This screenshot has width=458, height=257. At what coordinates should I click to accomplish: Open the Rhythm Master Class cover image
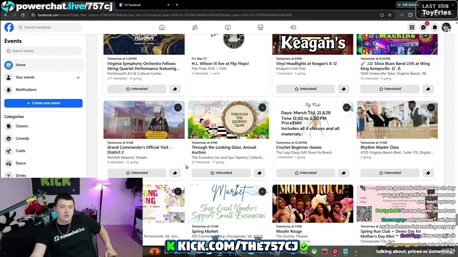coord(397,120)
